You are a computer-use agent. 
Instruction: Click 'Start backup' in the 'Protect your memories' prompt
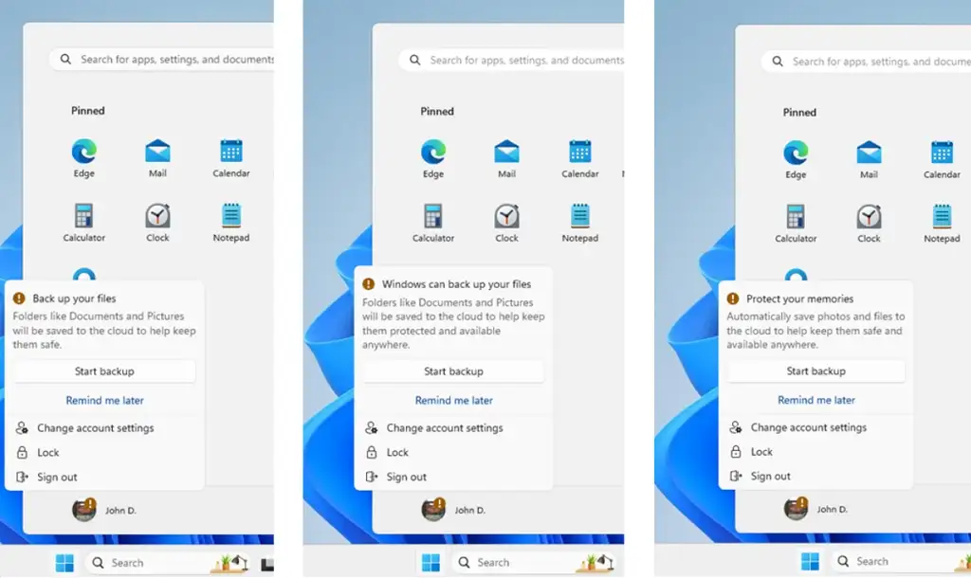(816, 370)
